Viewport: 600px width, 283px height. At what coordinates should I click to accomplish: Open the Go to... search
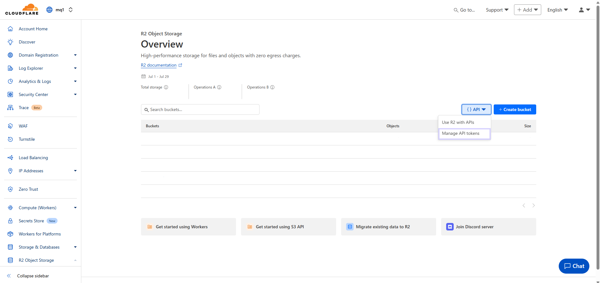464,10
